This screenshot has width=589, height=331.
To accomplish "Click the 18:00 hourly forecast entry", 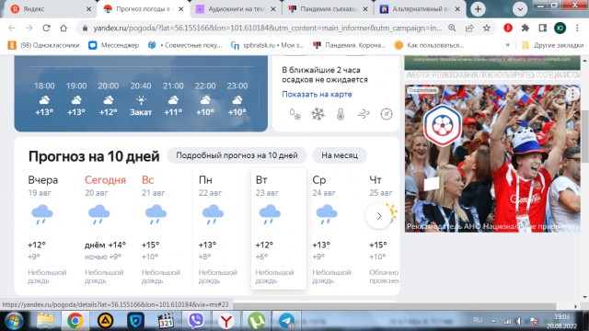I will point(44,98).
